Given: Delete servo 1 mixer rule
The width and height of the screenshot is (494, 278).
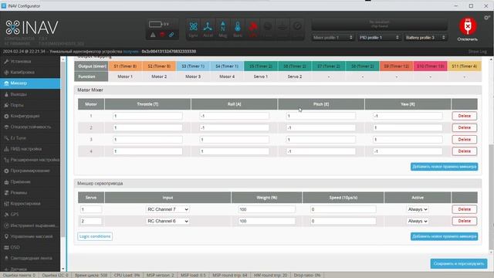Looking at the screenshot, I should pyautogui.click(x=465, y=209).
